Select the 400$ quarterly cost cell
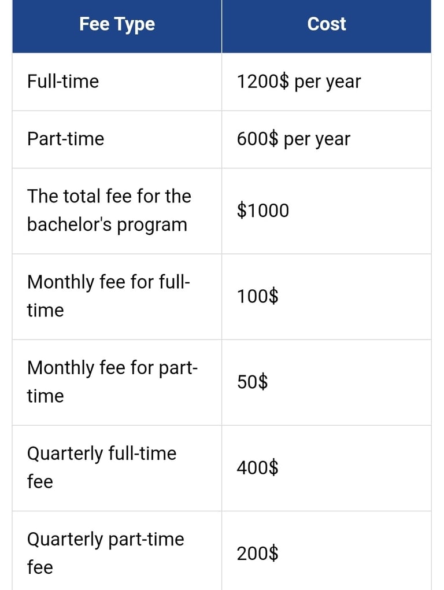 257,467
